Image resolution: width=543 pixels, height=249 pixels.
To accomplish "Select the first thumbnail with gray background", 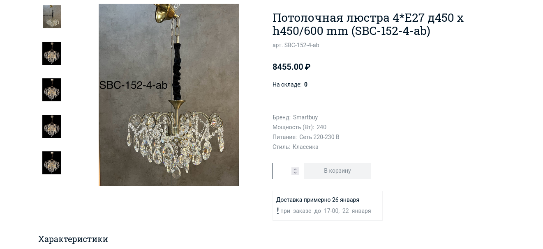I will point(52,17).
